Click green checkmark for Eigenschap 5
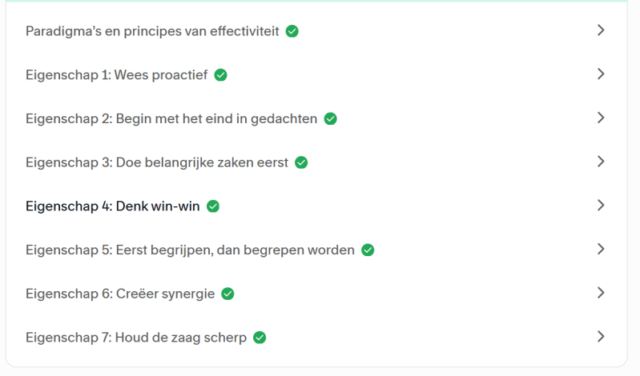This screenshot has height=376, width=640. tap(368, 250)
